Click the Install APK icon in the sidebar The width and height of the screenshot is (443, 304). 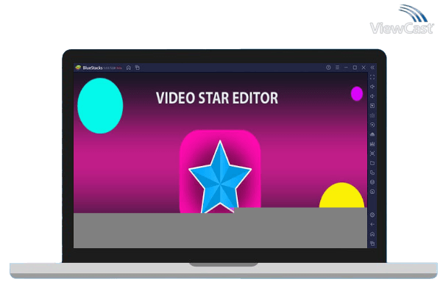[x=372, y=144]
